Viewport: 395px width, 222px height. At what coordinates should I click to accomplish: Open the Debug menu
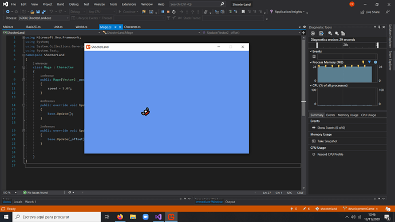coord(74,4)
